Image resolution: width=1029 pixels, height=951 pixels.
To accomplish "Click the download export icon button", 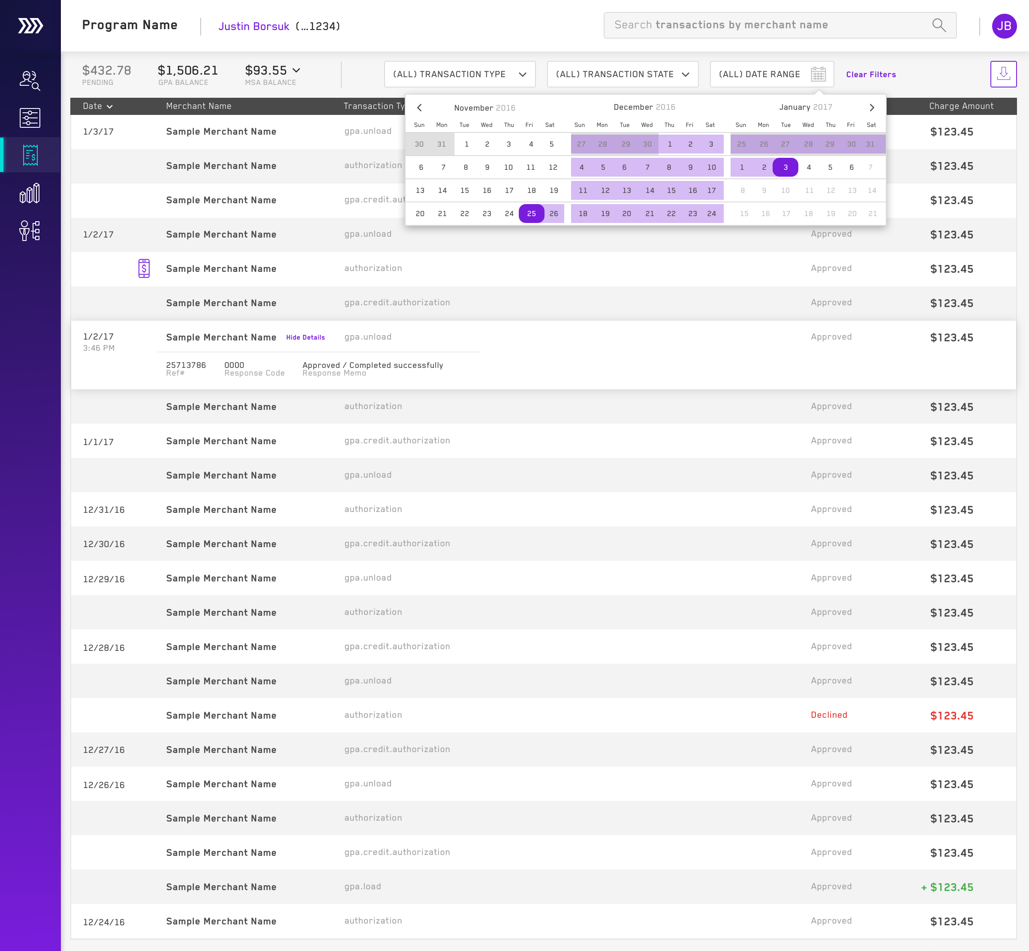I will (x=1003, y=74).
